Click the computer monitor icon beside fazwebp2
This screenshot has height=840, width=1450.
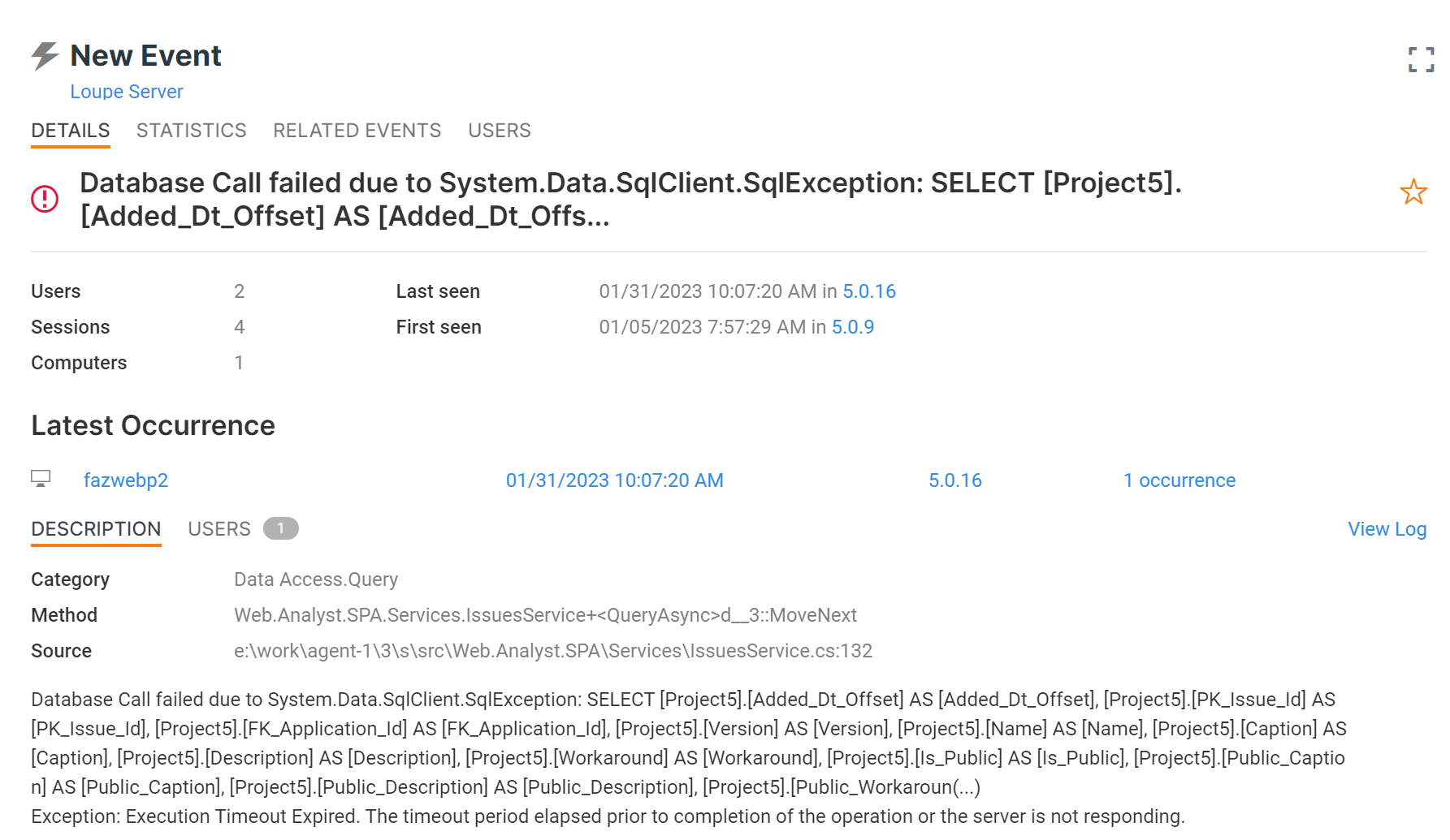41,479
